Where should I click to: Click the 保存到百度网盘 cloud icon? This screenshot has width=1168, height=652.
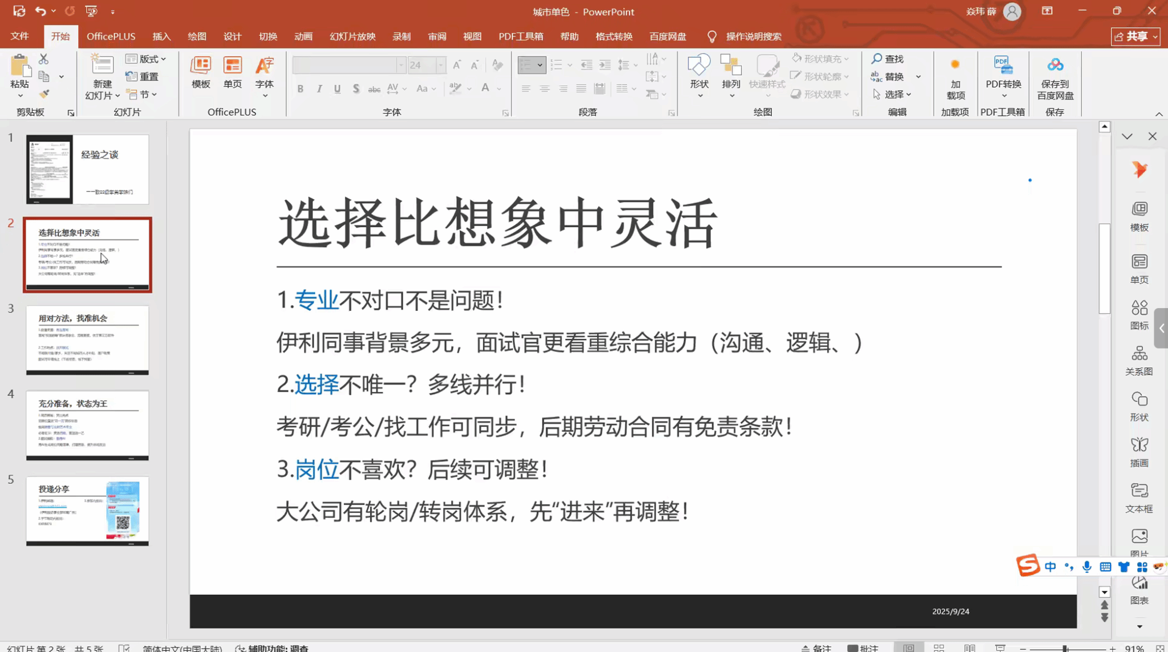tap(1055, 66)
